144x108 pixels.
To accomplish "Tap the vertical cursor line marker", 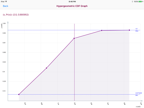I will (74, 62).
